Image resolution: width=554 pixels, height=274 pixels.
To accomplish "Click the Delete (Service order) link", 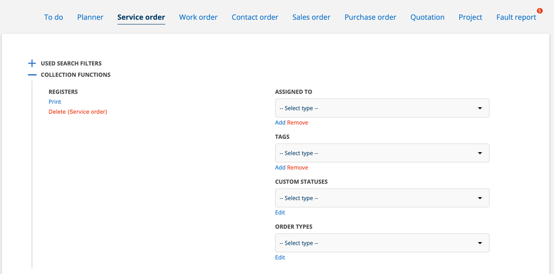I will (78, 112).
